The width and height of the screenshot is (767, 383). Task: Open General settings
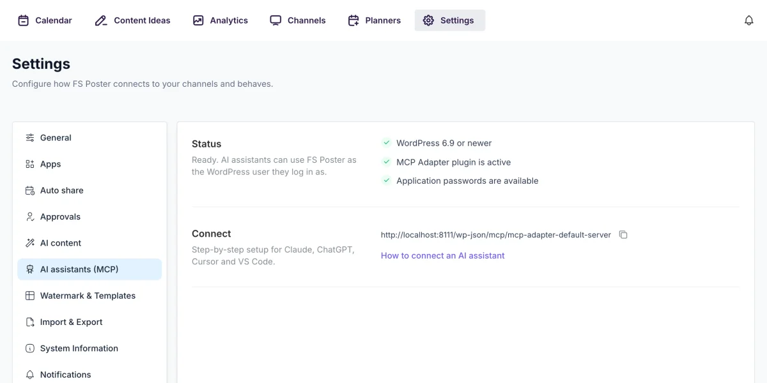pos(89,138)
